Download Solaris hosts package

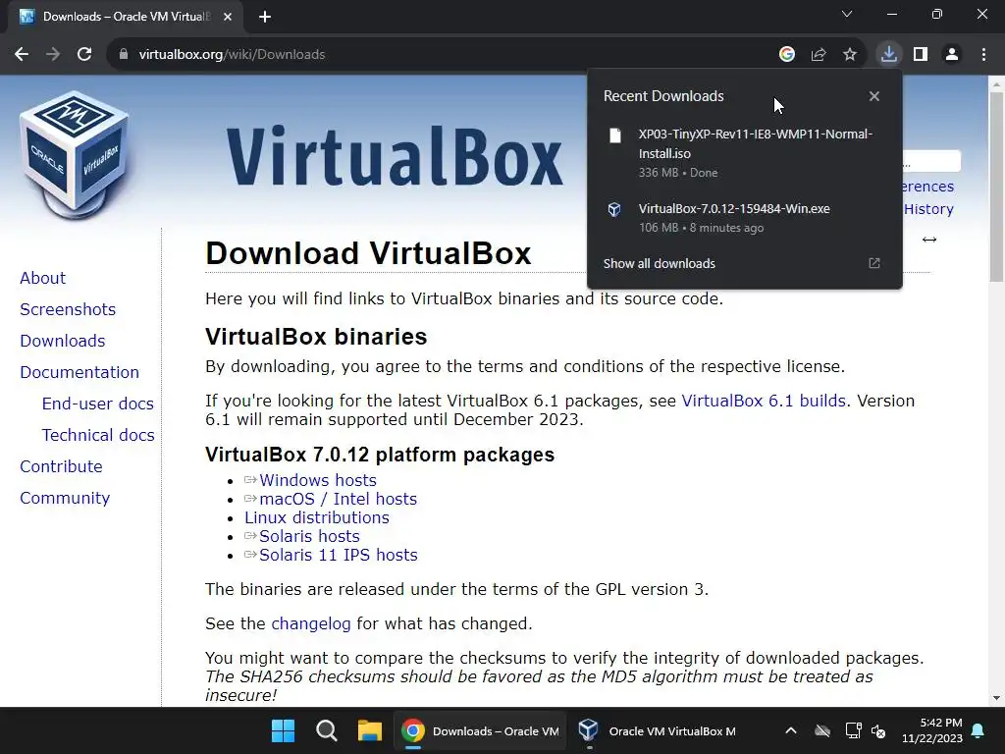tap(309, 536)
